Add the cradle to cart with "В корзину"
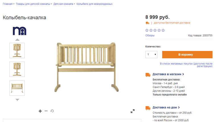The height and width of the screenshot is (122, 219). pos(187,54)
